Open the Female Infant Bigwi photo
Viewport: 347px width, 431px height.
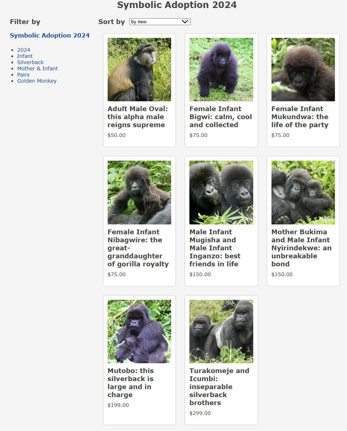point(221,70)
